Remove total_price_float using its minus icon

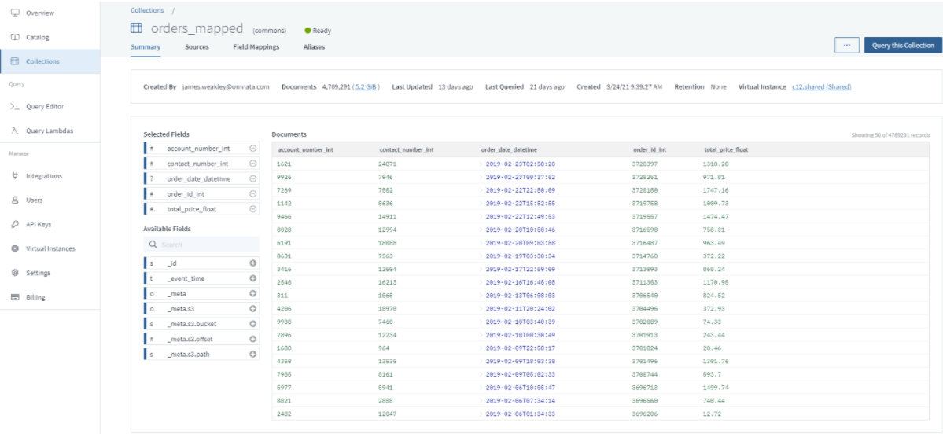point(252,209)
